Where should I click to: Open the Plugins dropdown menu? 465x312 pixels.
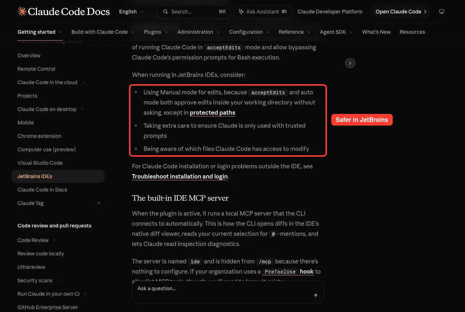coord(156,32)
